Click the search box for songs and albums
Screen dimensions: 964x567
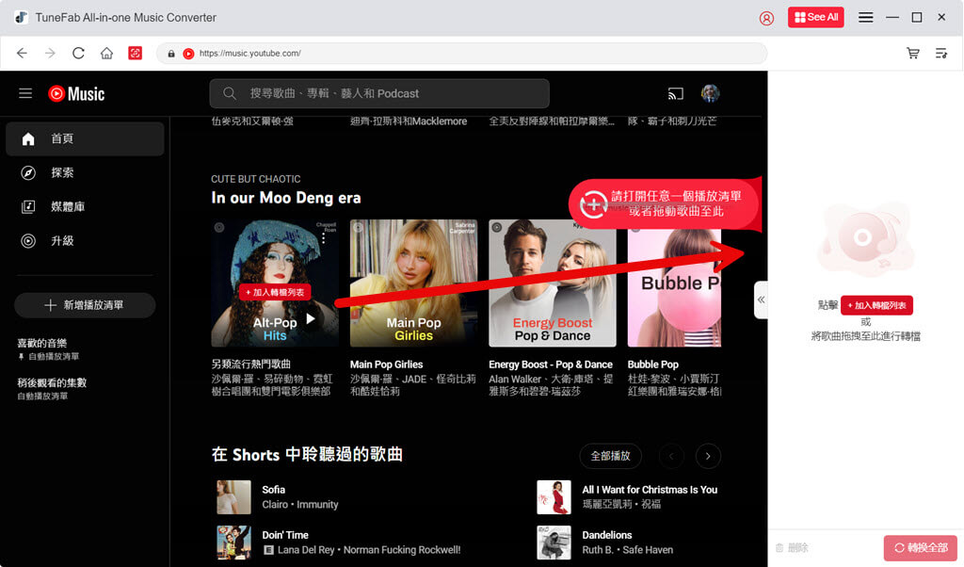379,93
